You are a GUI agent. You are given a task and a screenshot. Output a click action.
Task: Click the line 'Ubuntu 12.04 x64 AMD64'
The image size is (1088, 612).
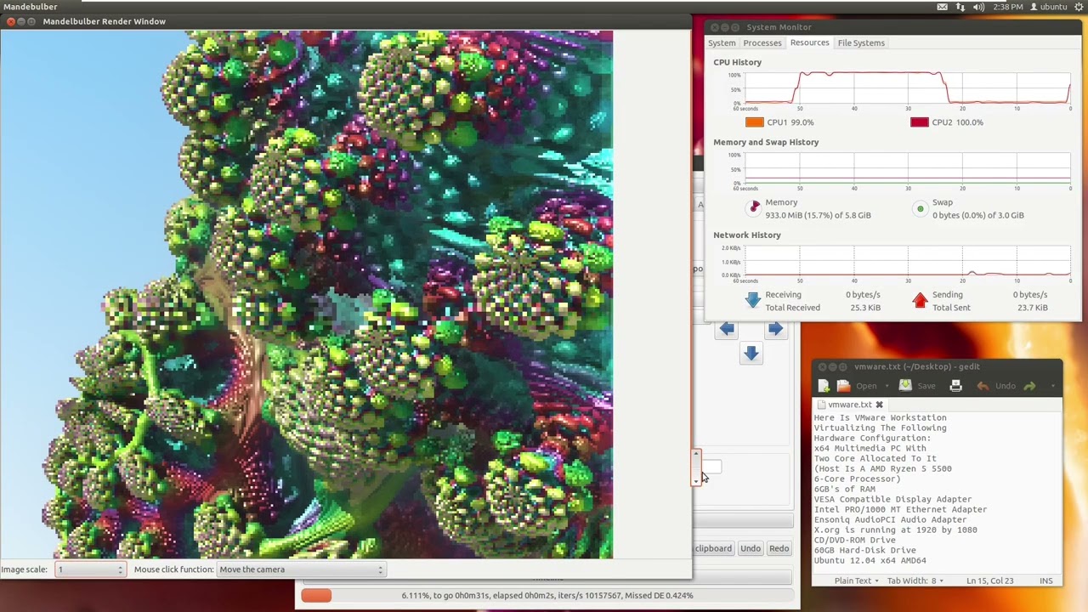(x=870, y=560)
